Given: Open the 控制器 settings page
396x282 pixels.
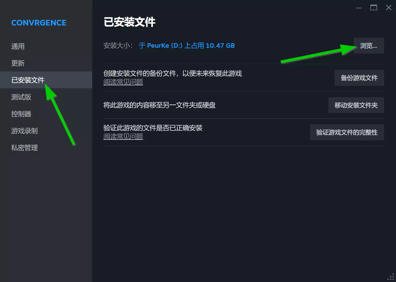Looking at the screenshot, I should pyautogui.click(x=21, y=114).
